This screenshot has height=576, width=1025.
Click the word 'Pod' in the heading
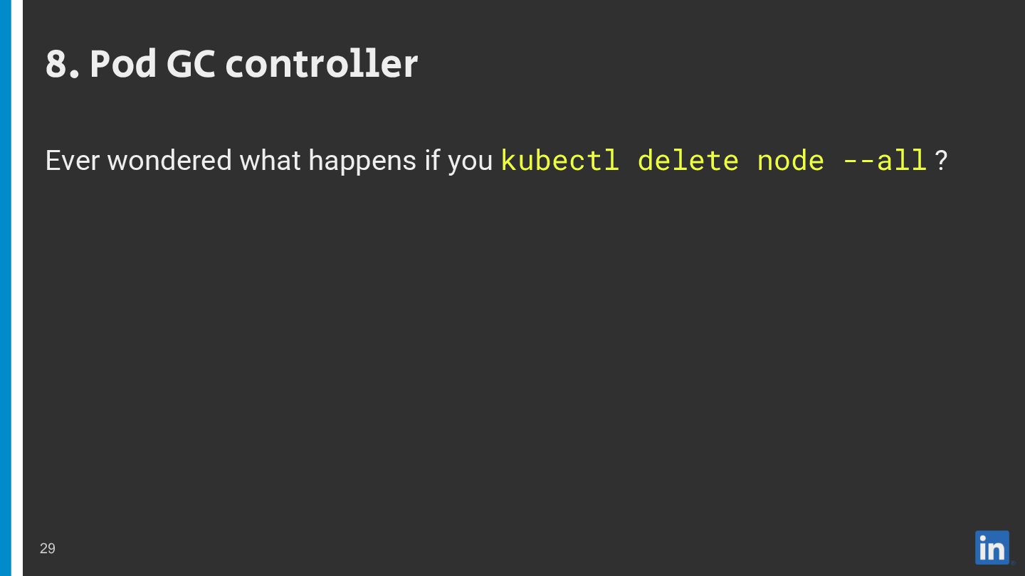(x=122, y=64)
